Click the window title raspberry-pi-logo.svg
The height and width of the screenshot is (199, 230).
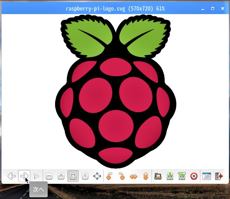[x=115, y=8]
